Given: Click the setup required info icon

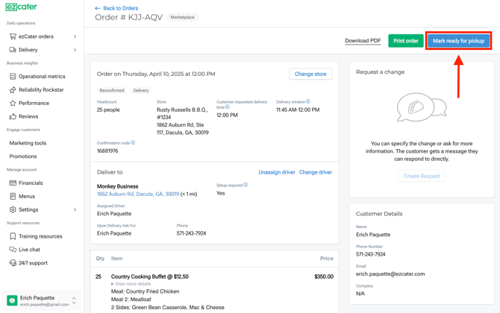Looking at the screenshot, I should [246, 185].
